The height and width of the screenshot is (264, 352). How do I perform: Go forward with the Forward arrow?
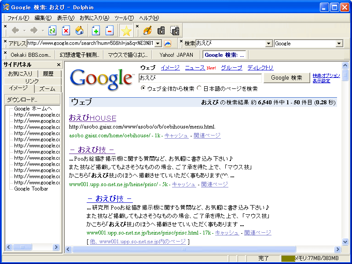[x=34, y=30]
